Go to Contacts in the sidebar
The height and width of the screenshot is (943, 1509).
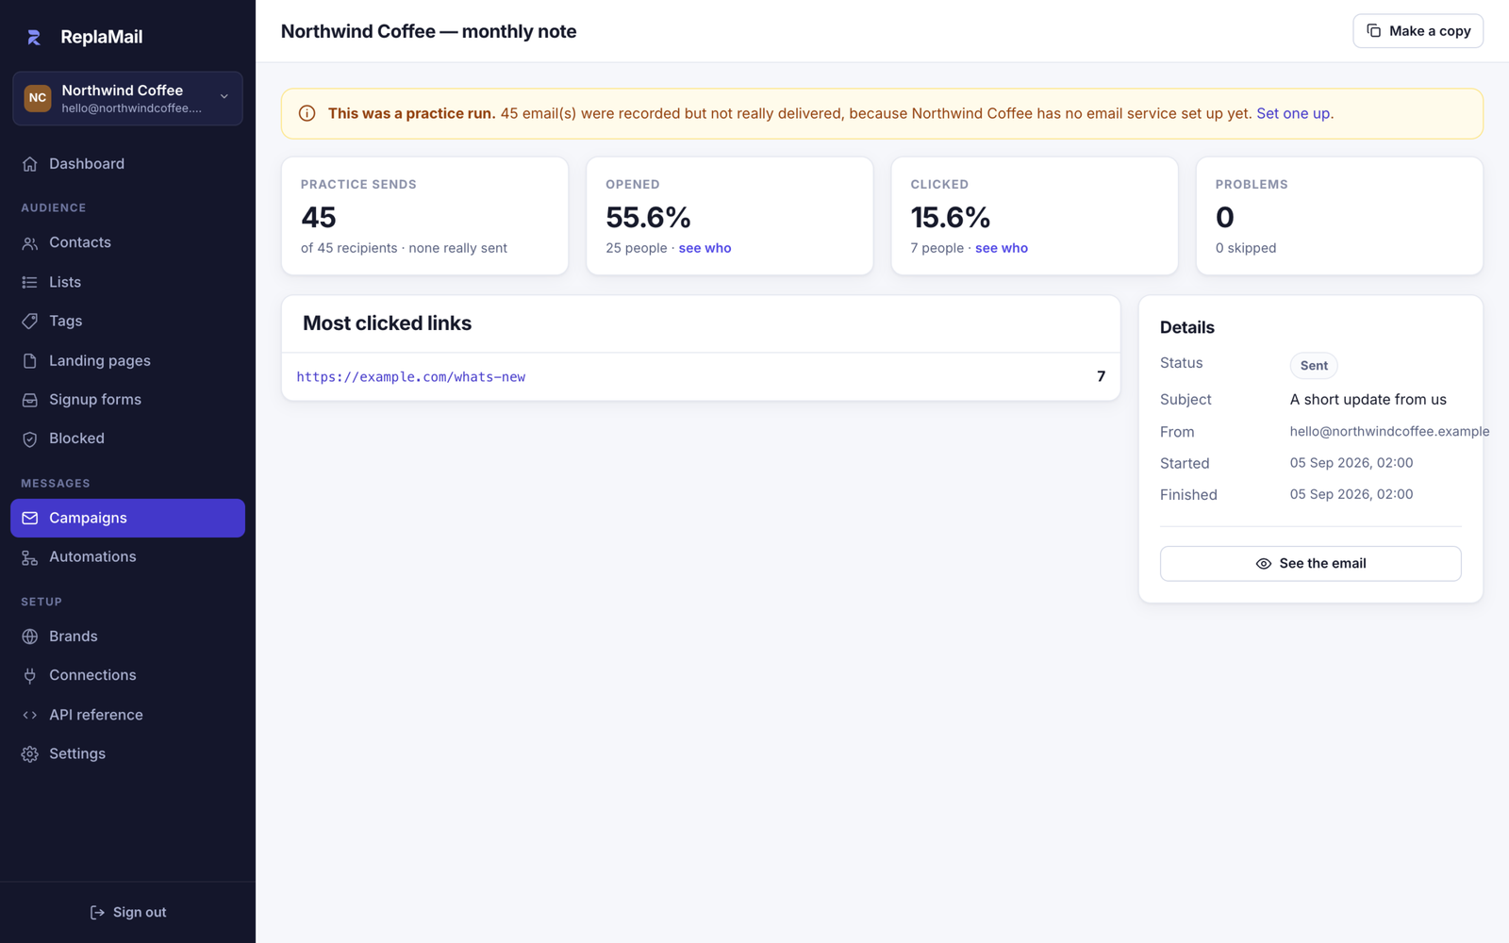pos(127,242)
